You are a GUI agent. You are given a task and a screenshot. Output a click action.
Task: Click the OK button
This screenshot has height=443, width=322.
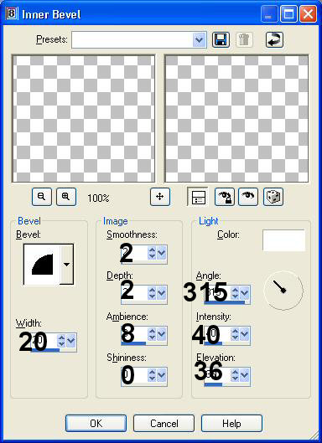coord(96,423)
